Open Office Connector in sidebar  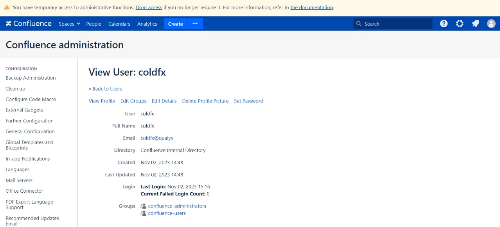click(24, 191)
